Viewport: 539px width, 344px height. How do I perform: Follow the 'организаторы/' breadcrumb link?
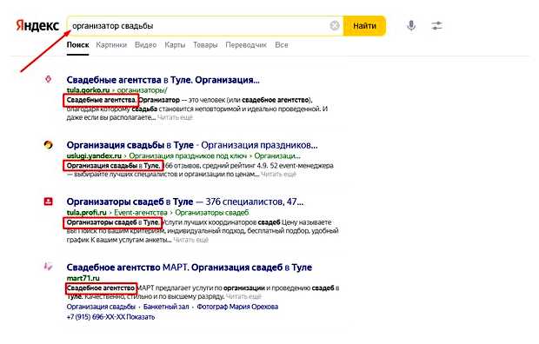[142, 90]
